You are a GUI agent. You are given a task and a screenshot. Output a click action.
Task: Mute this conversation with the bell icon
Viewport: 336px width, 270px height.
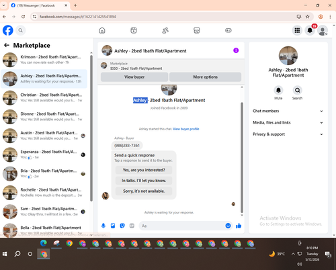coord(278,90)
